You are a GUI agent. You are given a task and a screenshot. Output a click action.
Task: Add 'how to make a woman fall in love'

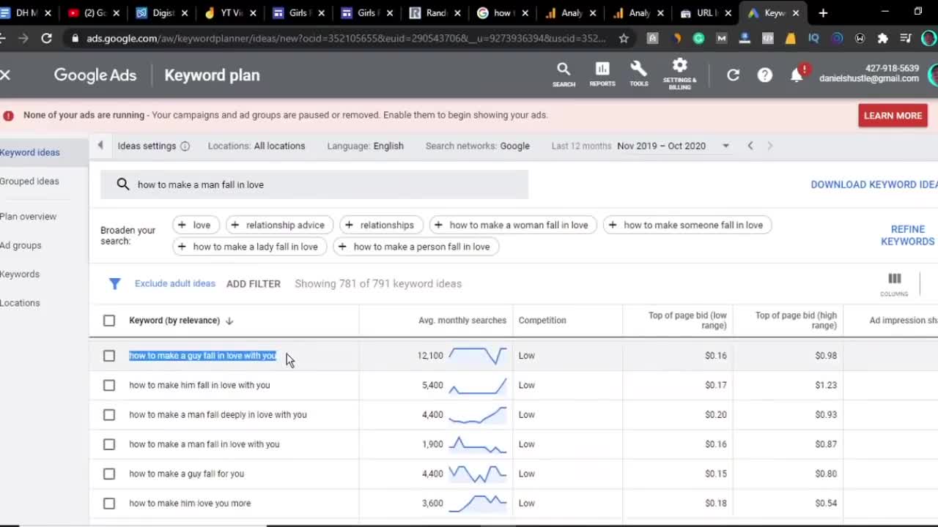[513, 225]
